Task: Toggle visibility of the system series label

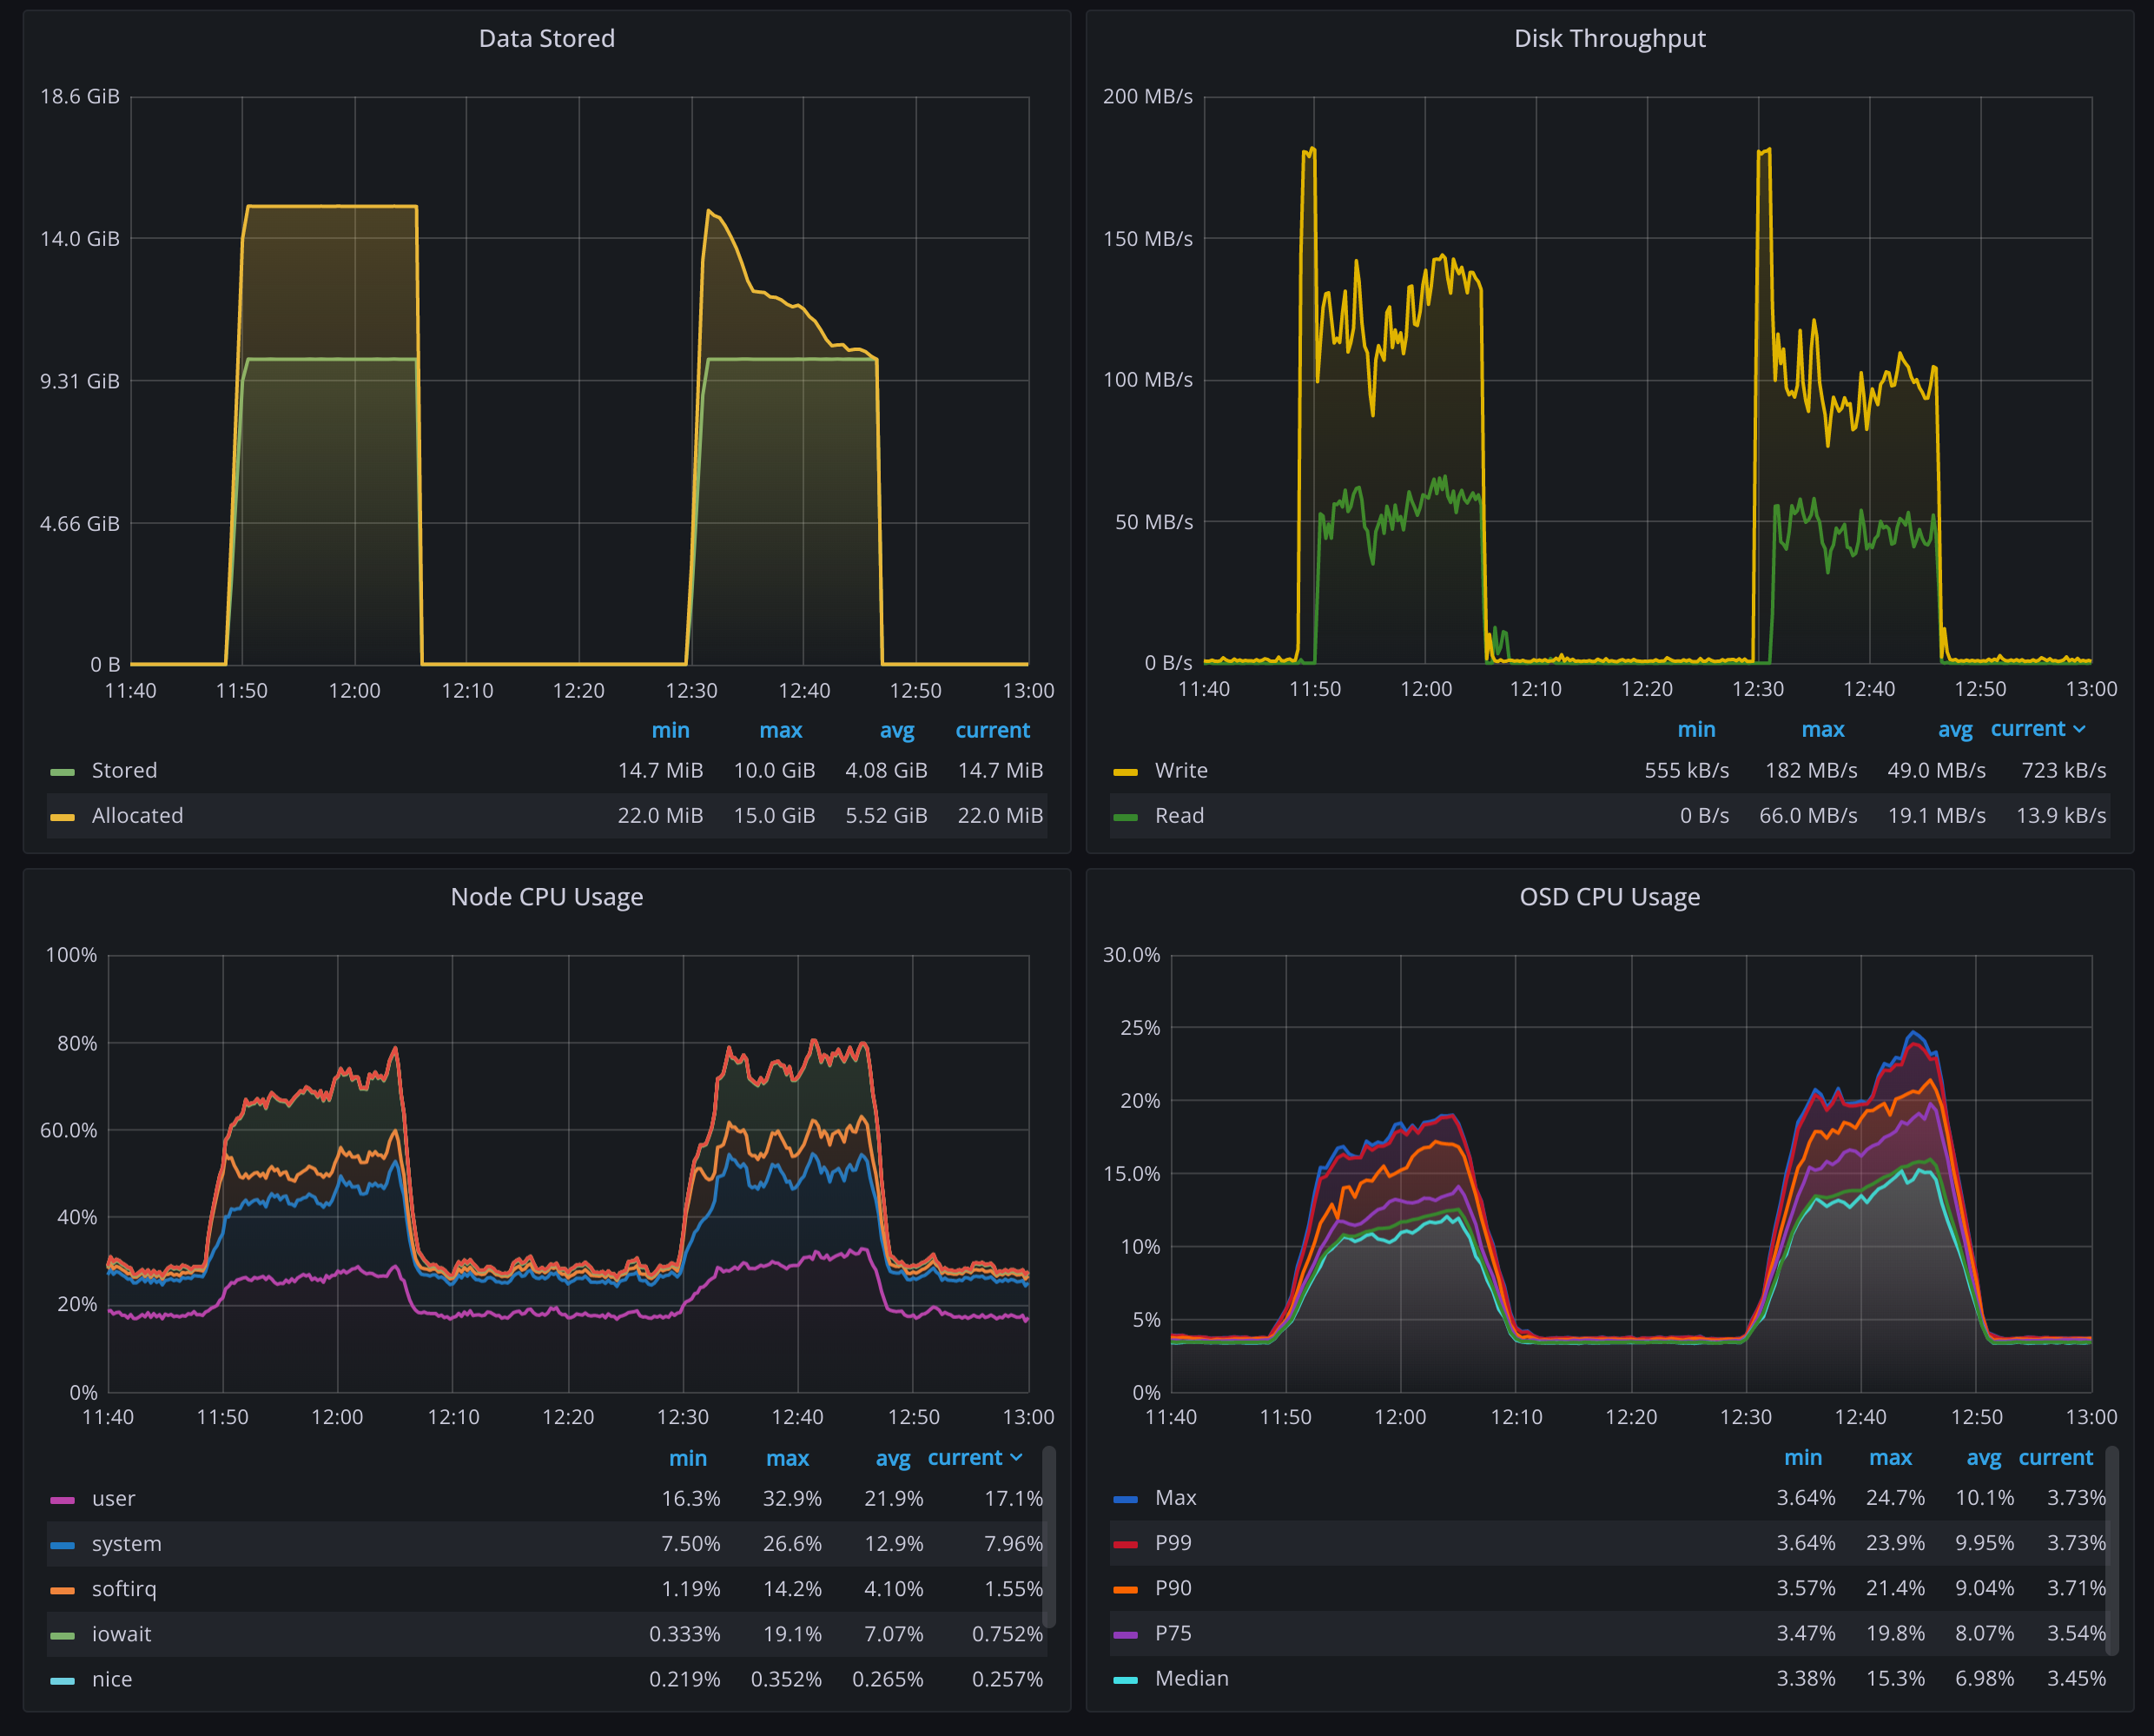Action: pos(126,1544)
